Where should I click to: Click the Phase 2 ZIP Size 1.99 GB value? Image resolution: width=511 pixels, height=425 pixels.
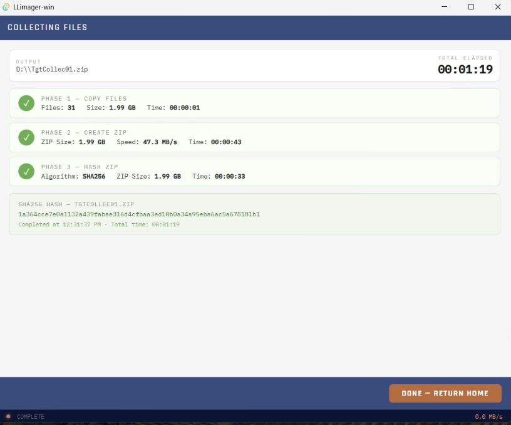pyautogui.click(x=92, y=142)
